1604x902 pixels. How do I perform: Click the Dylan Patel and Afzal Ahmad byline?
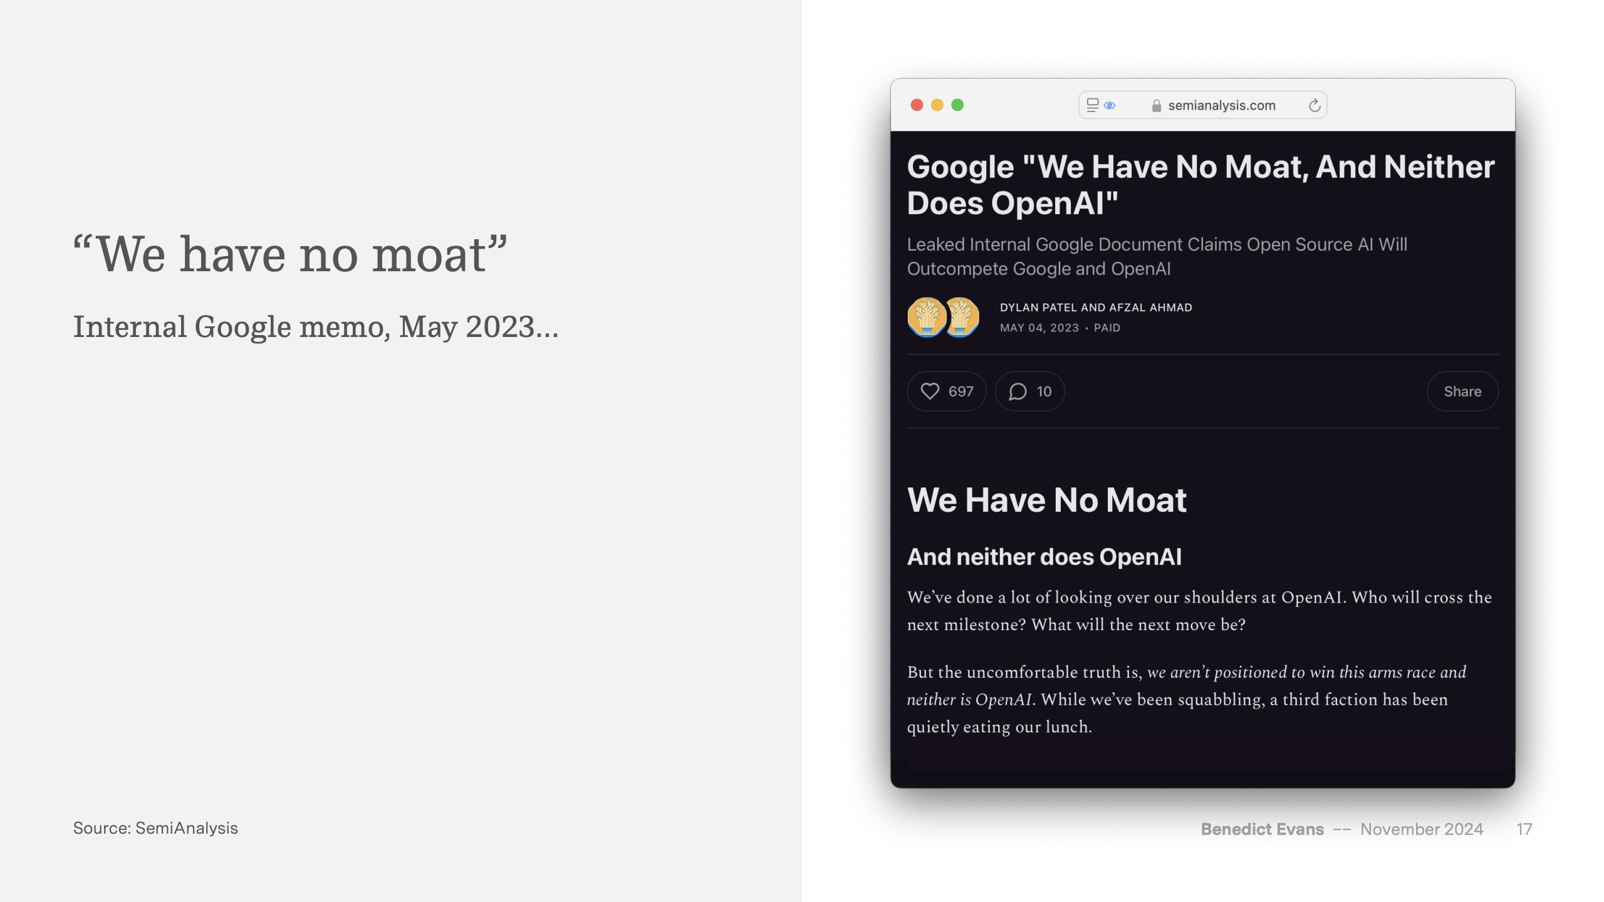point(1096,308)
